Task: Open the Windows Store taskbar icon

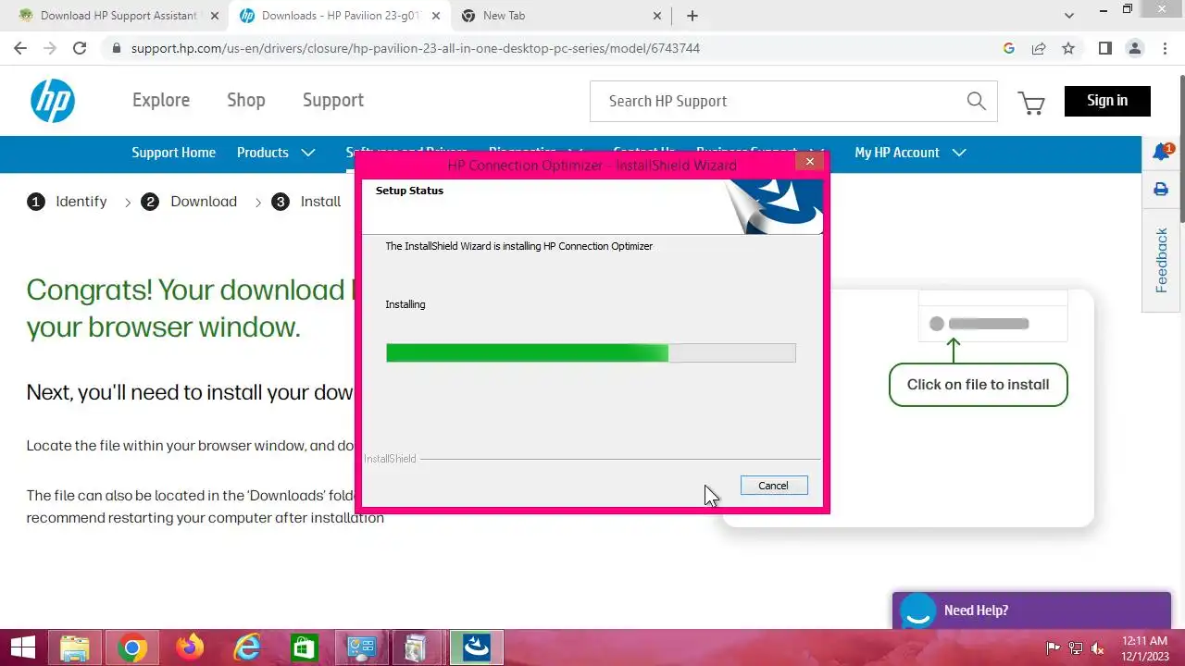Action: coord(305,647)
